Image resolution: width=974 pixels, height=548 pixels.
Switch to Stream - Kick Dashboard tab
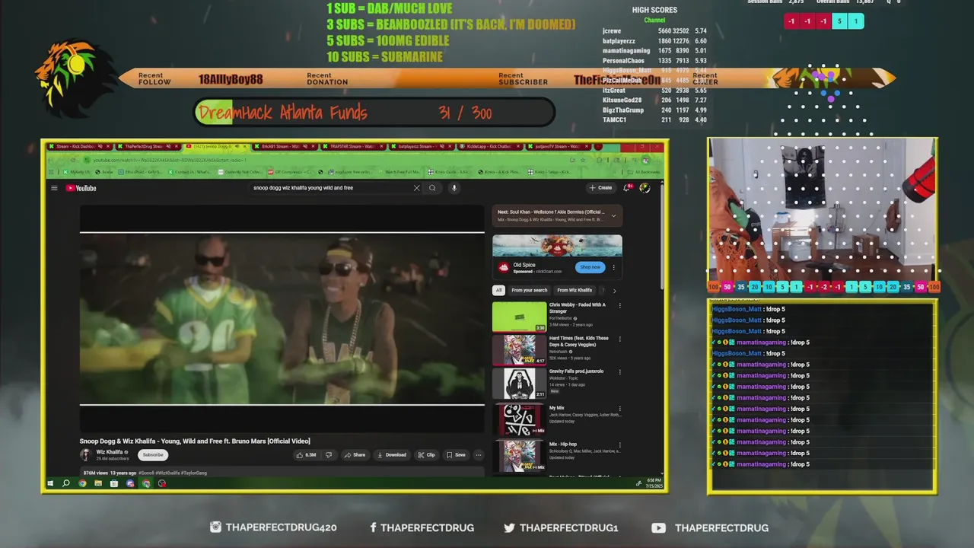pyautogui.click(x=78, y=146)
